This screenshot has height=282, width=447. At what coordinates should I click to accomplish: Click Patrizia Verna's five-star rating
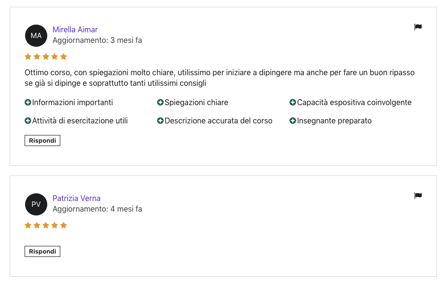(x=46, y=225)
